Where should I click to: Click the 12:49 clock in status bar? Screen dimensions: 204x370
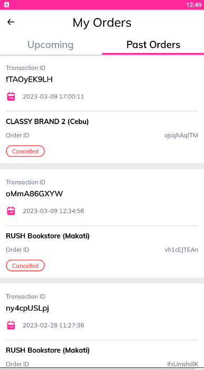[x=193, y=5]
